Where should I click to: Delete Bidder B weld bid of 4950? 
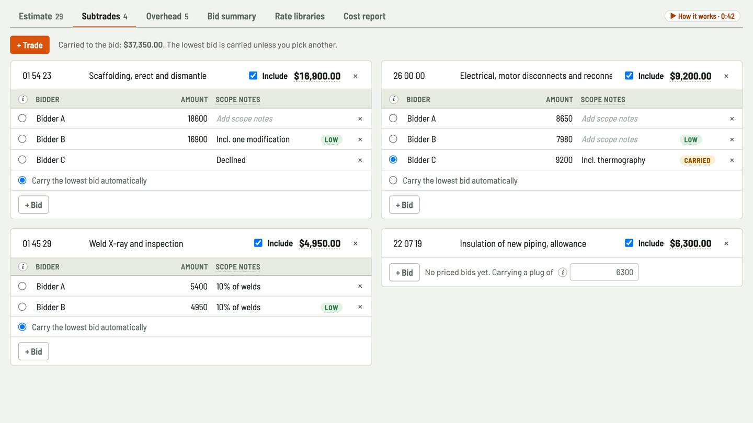coord(360,307)
